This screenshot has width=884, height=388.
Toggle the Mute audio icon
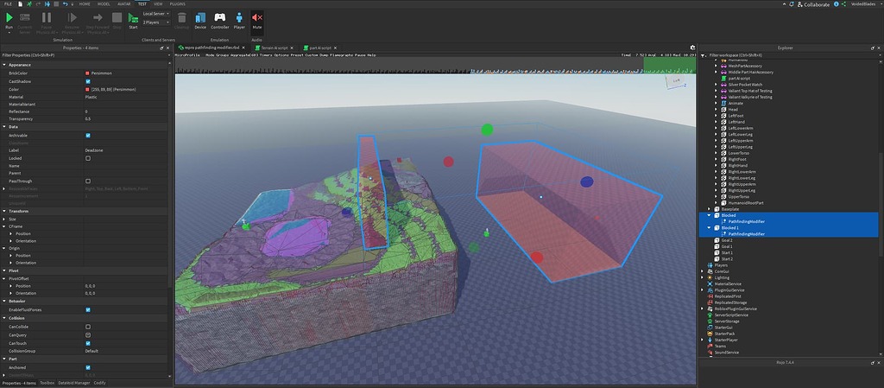(x=256, y=18)
